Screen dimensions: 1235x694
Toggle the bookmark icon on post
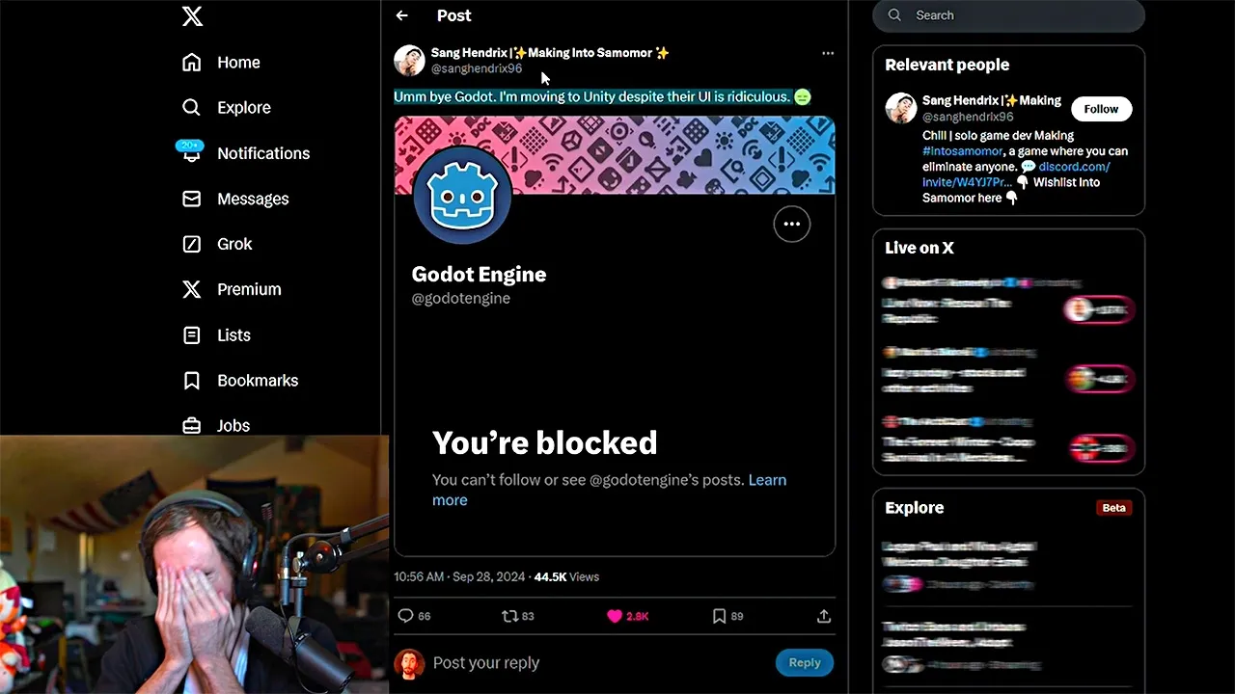(719, 616)
